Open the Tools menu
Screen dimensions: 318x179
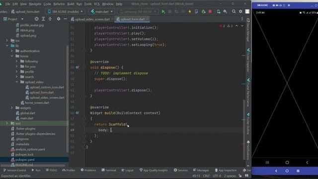(87, 4)
